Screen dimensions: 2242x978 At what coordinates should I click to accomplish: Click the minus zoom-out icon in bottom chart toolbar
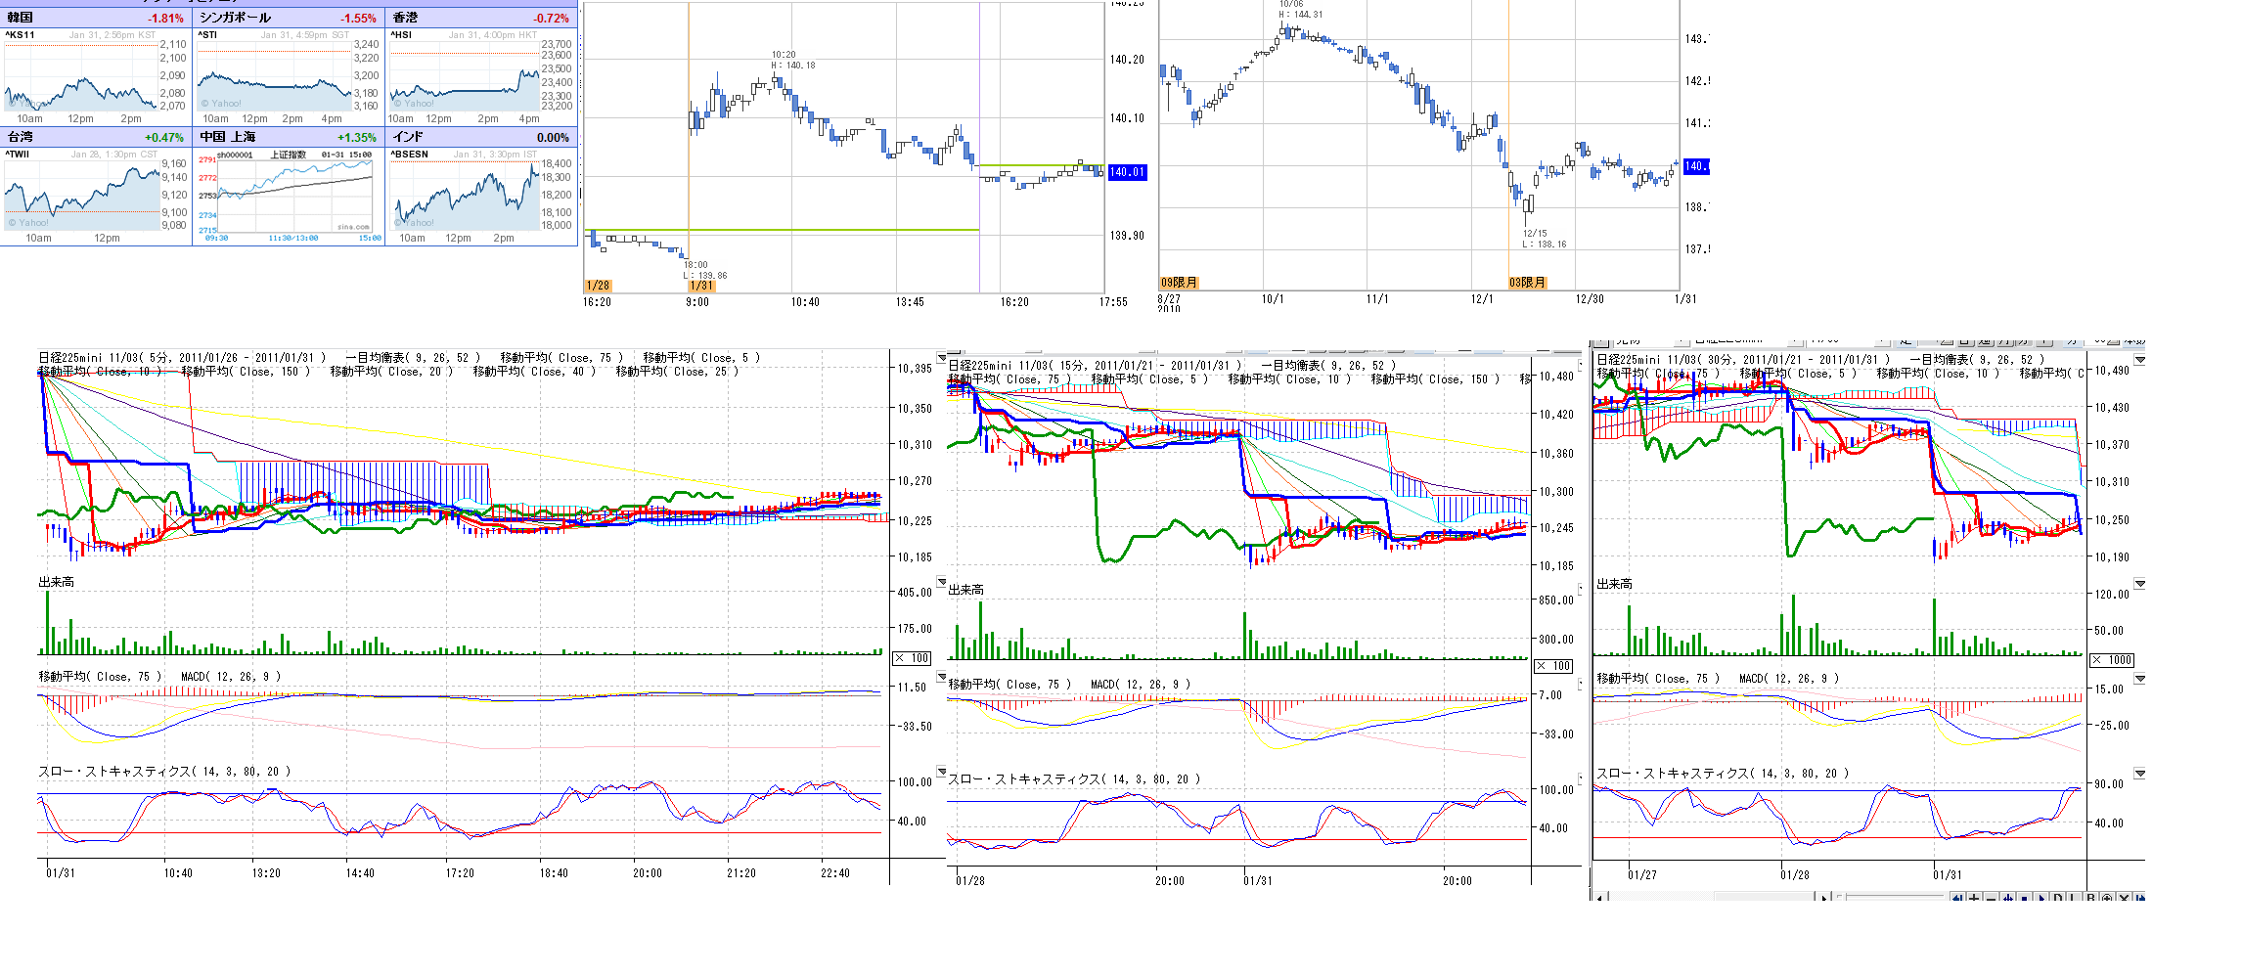pyautogui.click(x=1991, y=898)
